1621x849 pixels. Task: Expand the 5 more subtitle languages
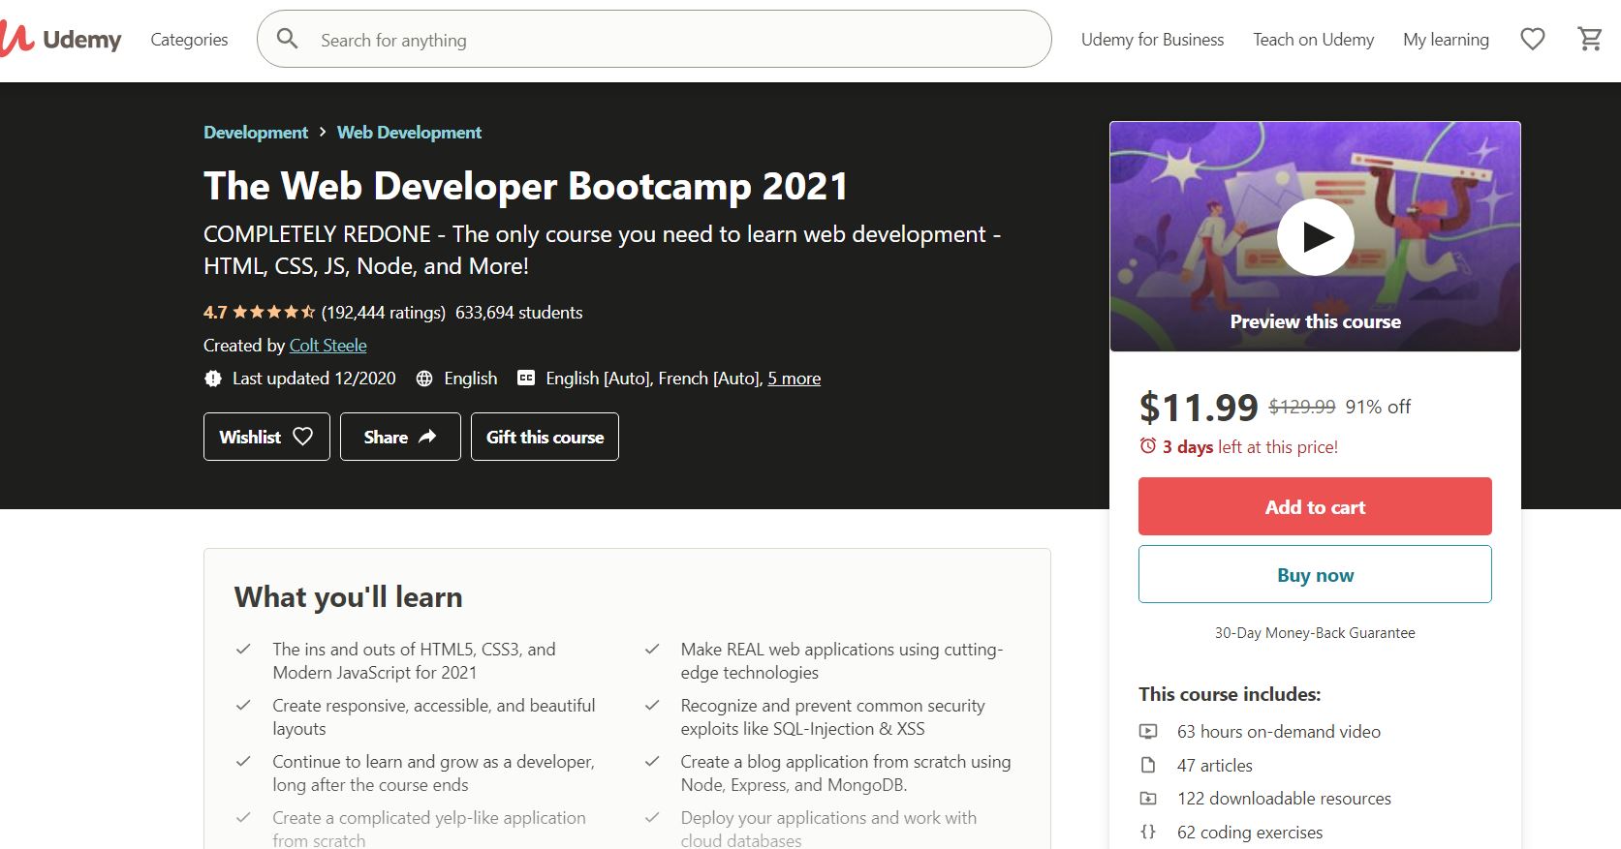tap(794, 379)
